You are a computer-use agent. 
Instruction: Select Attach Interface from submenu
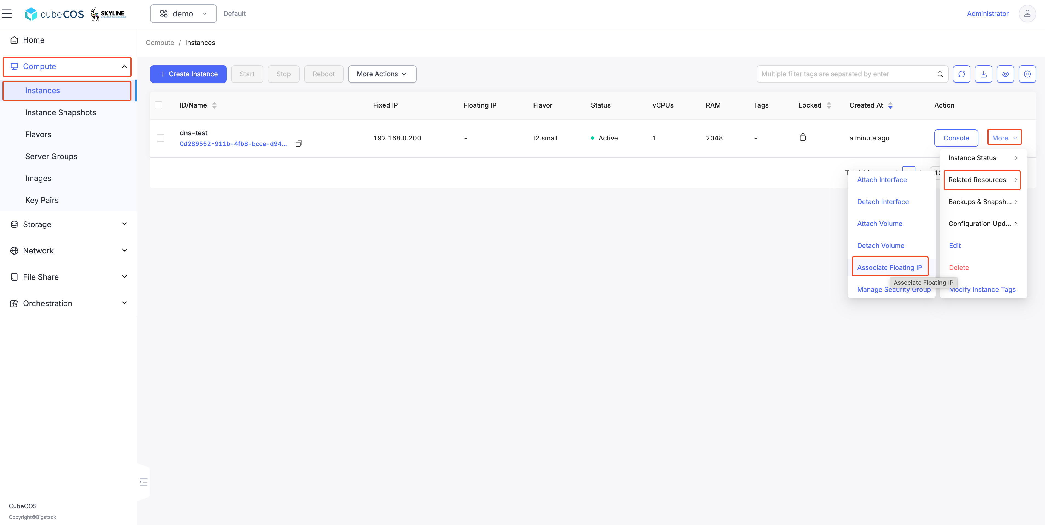pos(882,180)
